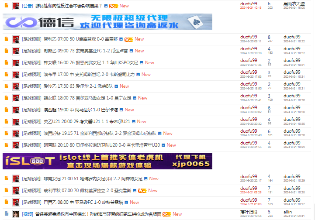
Task: Open author duofu99 in the 公告 row
Action: (249, 3)
